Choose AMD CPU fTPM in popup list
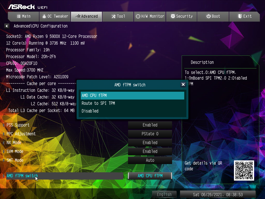Image resolution: width=265 pixels, height=199 pixels. click(x=132, y=95)
